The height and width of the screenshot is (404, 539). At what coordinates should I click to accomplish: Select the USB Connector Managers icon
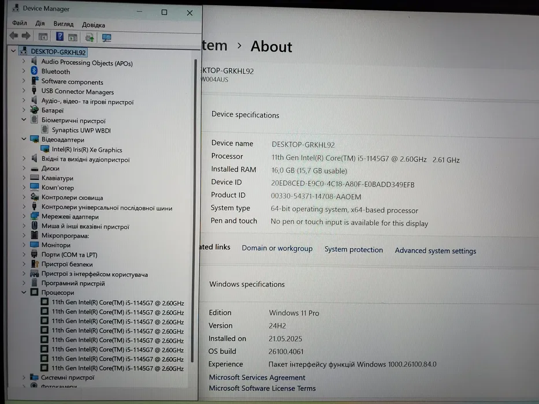tap(34, 91)
